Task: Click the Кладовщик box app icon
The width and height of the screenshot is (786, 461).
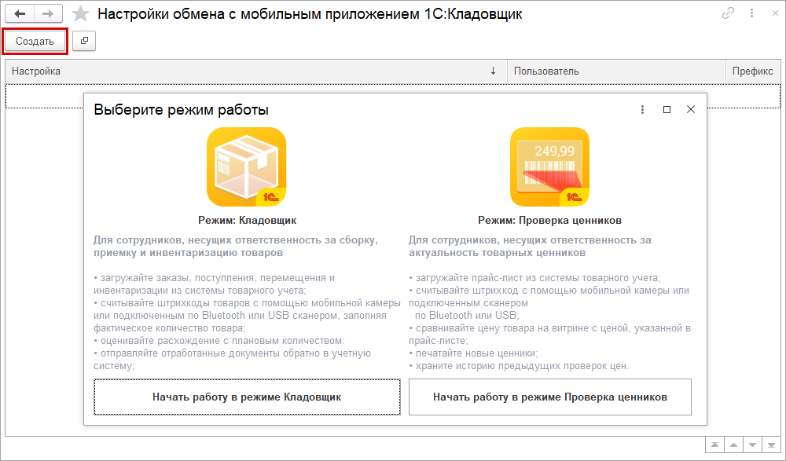Action: (247, 166)
